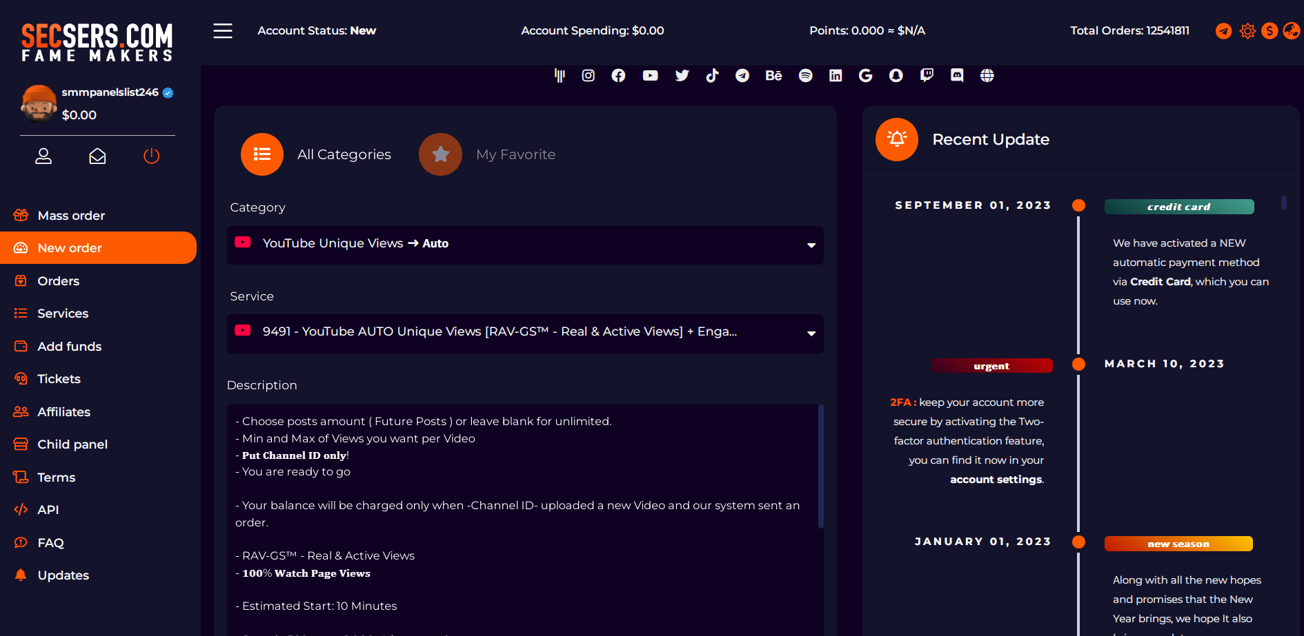Open the Service dropdown showing 9491
This screenshot has width=1304, height=636.
525,333
